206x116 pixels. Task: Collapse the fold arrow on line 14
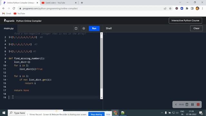pyautogui.click(x=7, y=80)
